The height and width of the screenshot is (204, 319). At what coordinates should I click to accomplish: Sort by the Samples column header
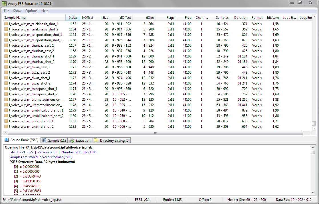[220, 17]
